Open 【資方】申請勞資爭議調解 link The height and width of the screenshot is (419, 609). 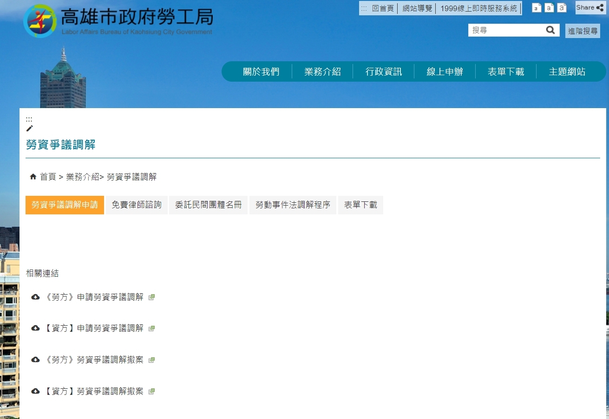[93, 329]
